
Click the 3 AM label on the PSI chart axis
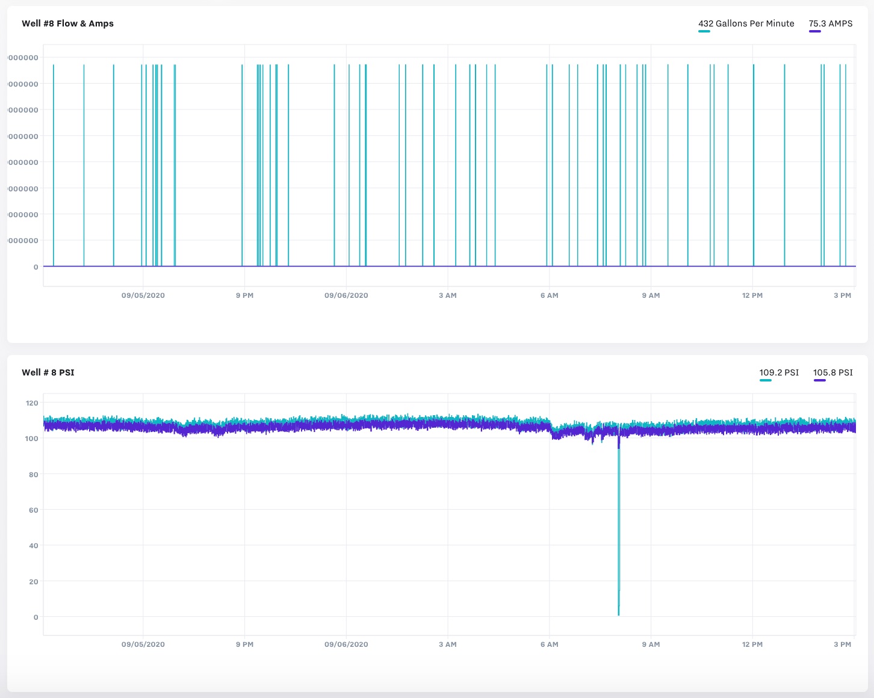pyautogui.click(x=448, y=644)
